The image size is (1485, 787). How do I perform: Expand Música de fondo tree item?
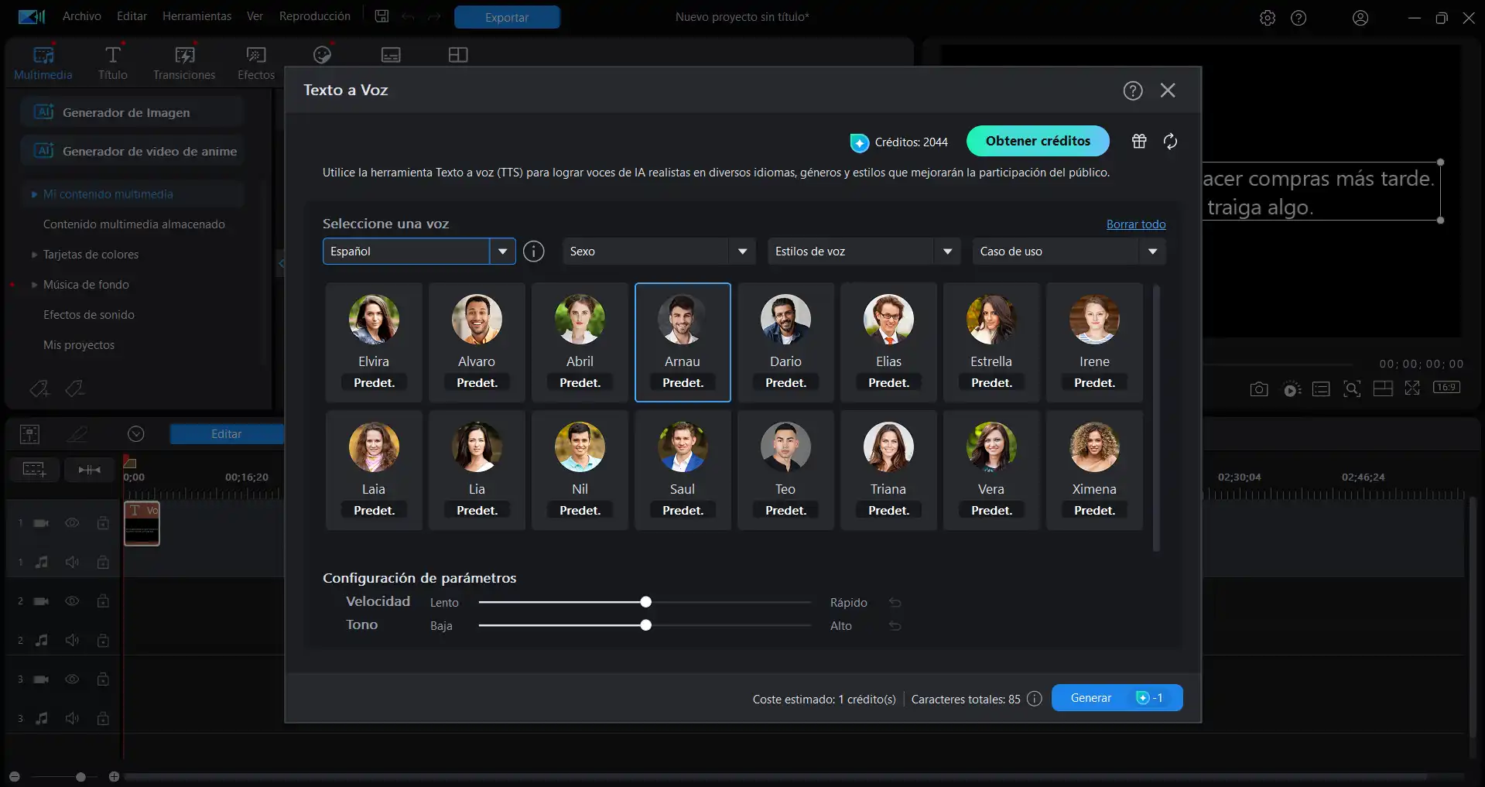(34, 285)
